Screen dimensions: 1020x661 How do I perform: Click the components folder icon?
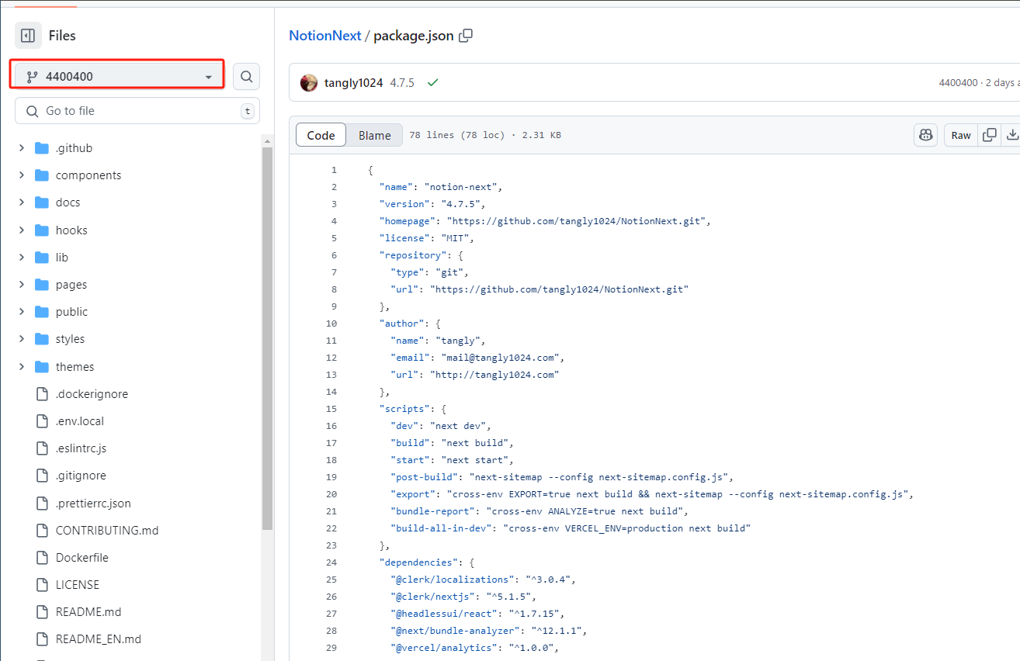point(42,175)
